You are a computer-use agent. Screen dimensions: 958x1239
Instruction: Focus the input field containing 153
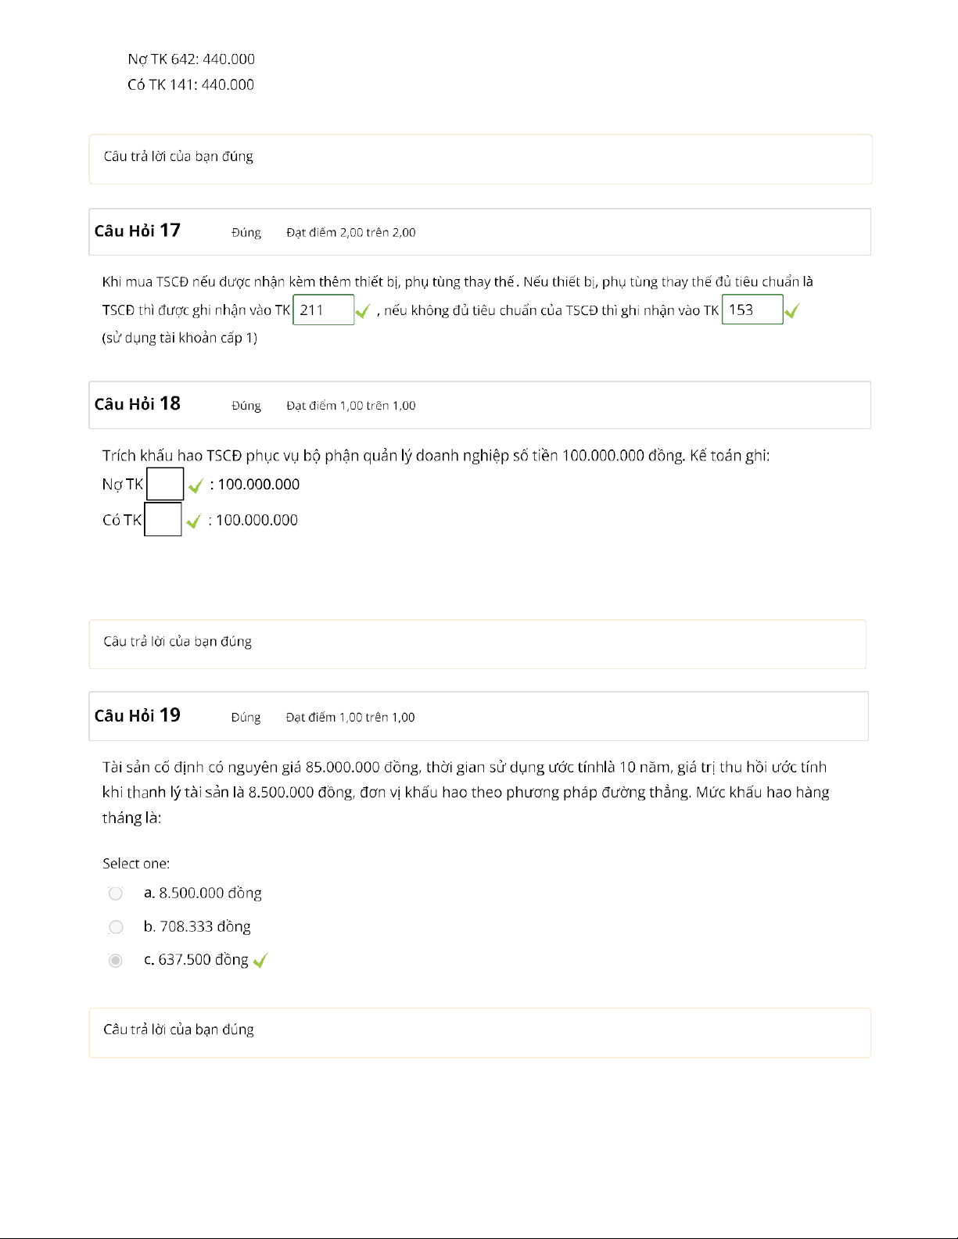(752, 310)
